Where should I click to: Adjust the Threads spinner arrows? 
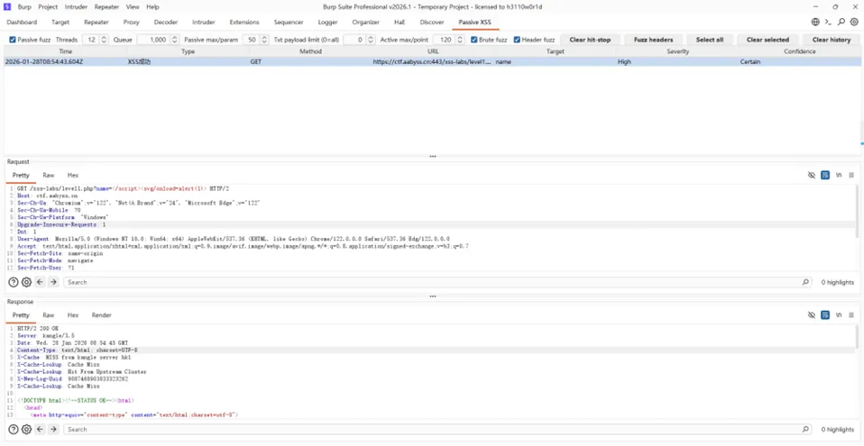[106, 40]
